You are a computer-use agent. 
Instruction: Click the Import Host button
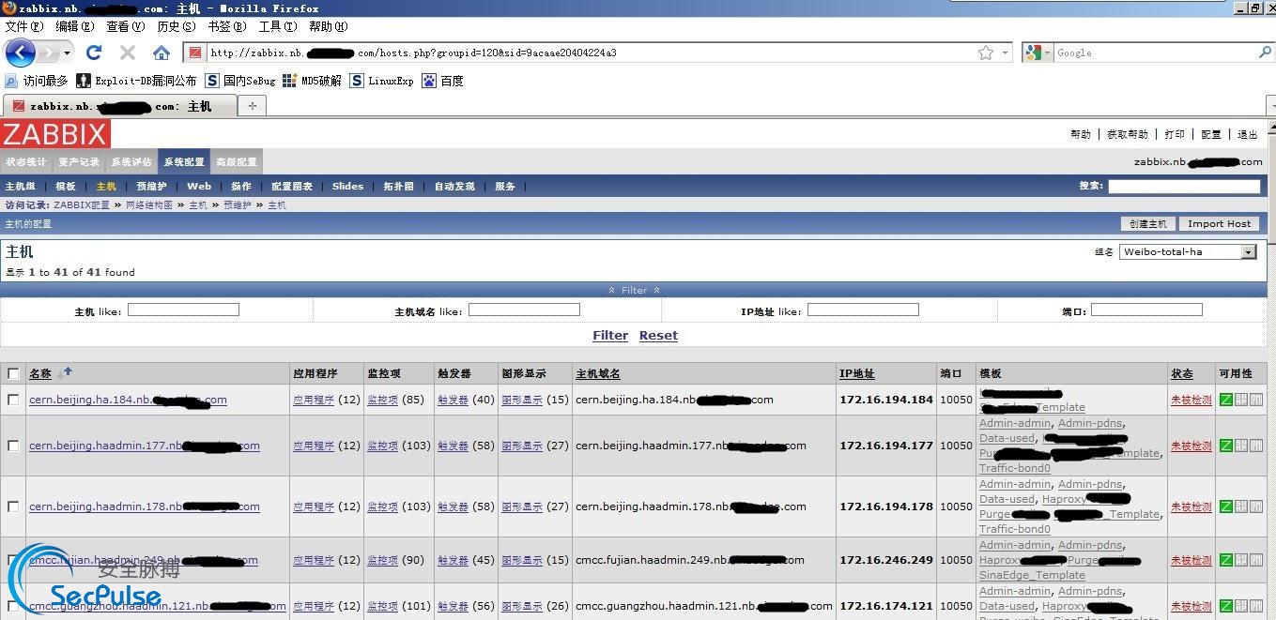point(1219,223)
